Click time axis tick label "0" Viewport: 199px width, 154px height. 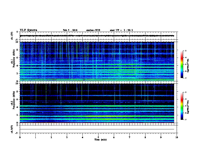click(20, 137)
